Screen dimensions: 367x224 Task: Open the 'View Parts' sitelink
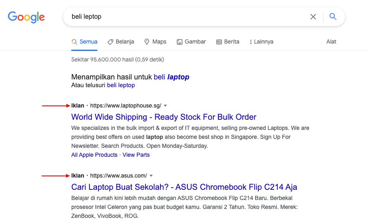(136, 155)
